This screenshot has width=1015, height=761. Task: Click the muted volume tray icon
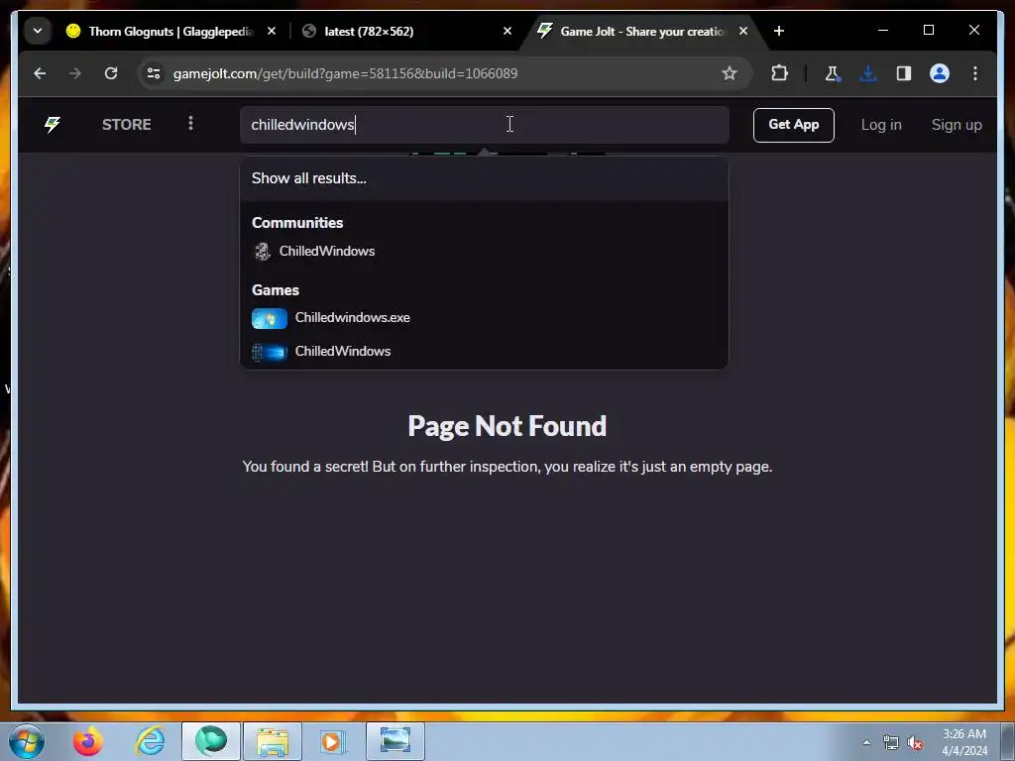pos(915,742)
